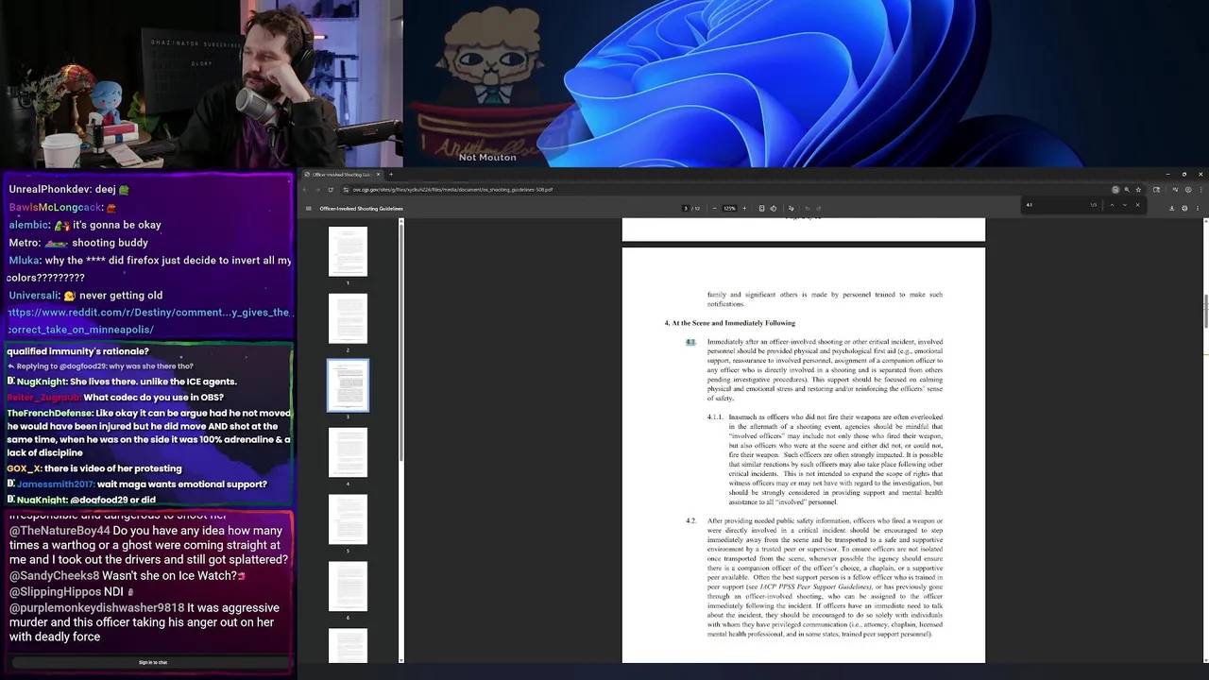1209x680 pixels.
Task: Select the Officer-Involved Shooting Guidelines tab
Action: [342, 174]
